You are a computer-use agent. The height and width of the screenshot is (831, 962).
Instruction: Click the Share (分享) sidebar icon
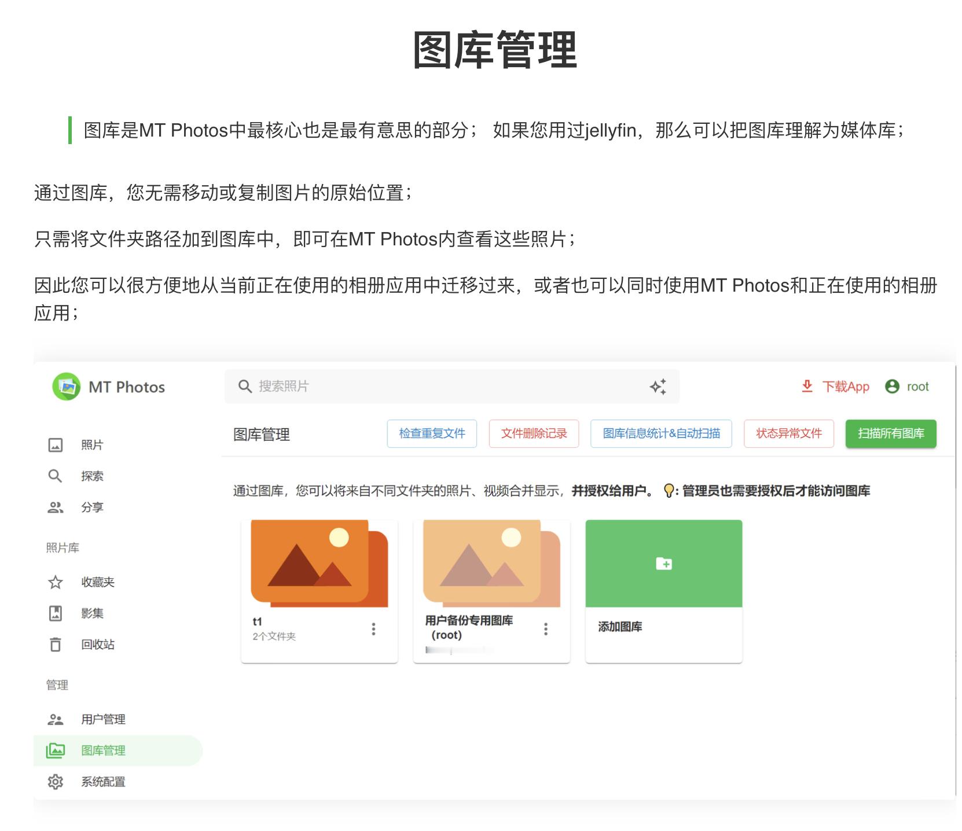coord(56,508)
